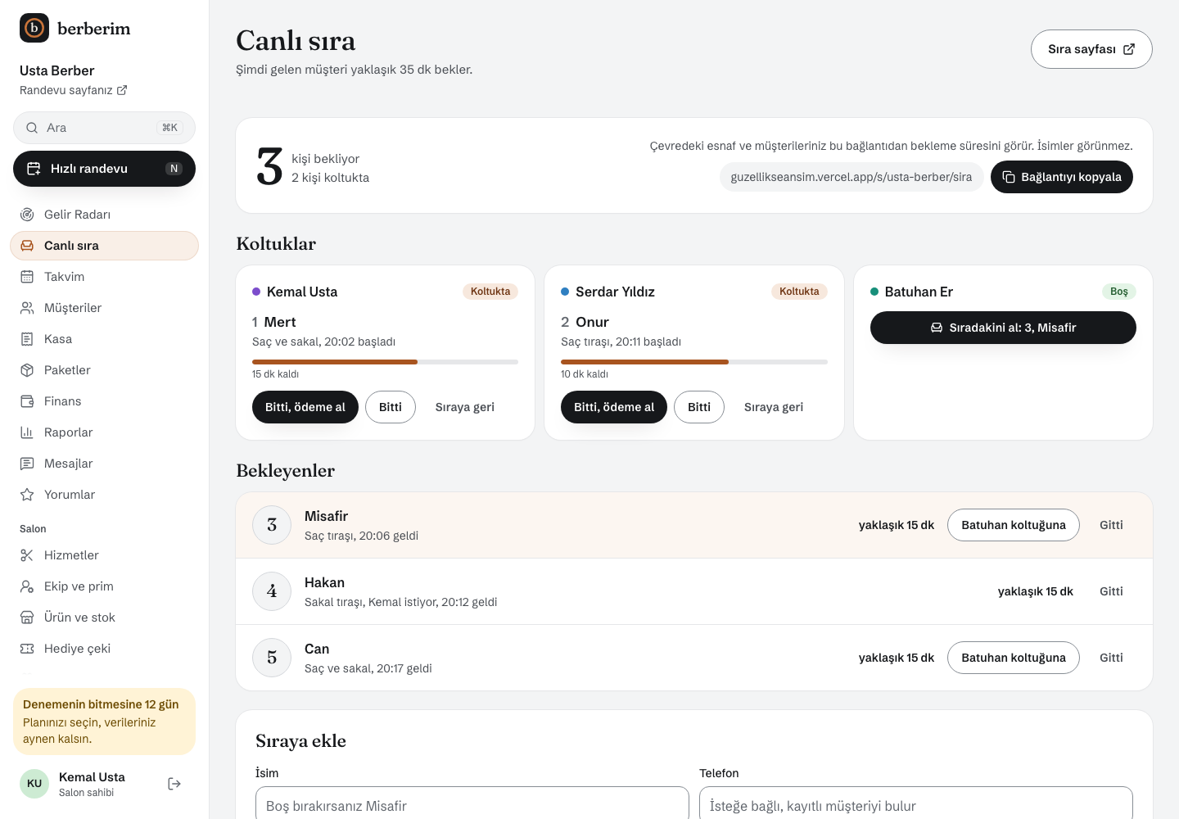Open the Yorumlar star item
Viewport: 1179px width, 819px height.
click(x=104, y=495)
